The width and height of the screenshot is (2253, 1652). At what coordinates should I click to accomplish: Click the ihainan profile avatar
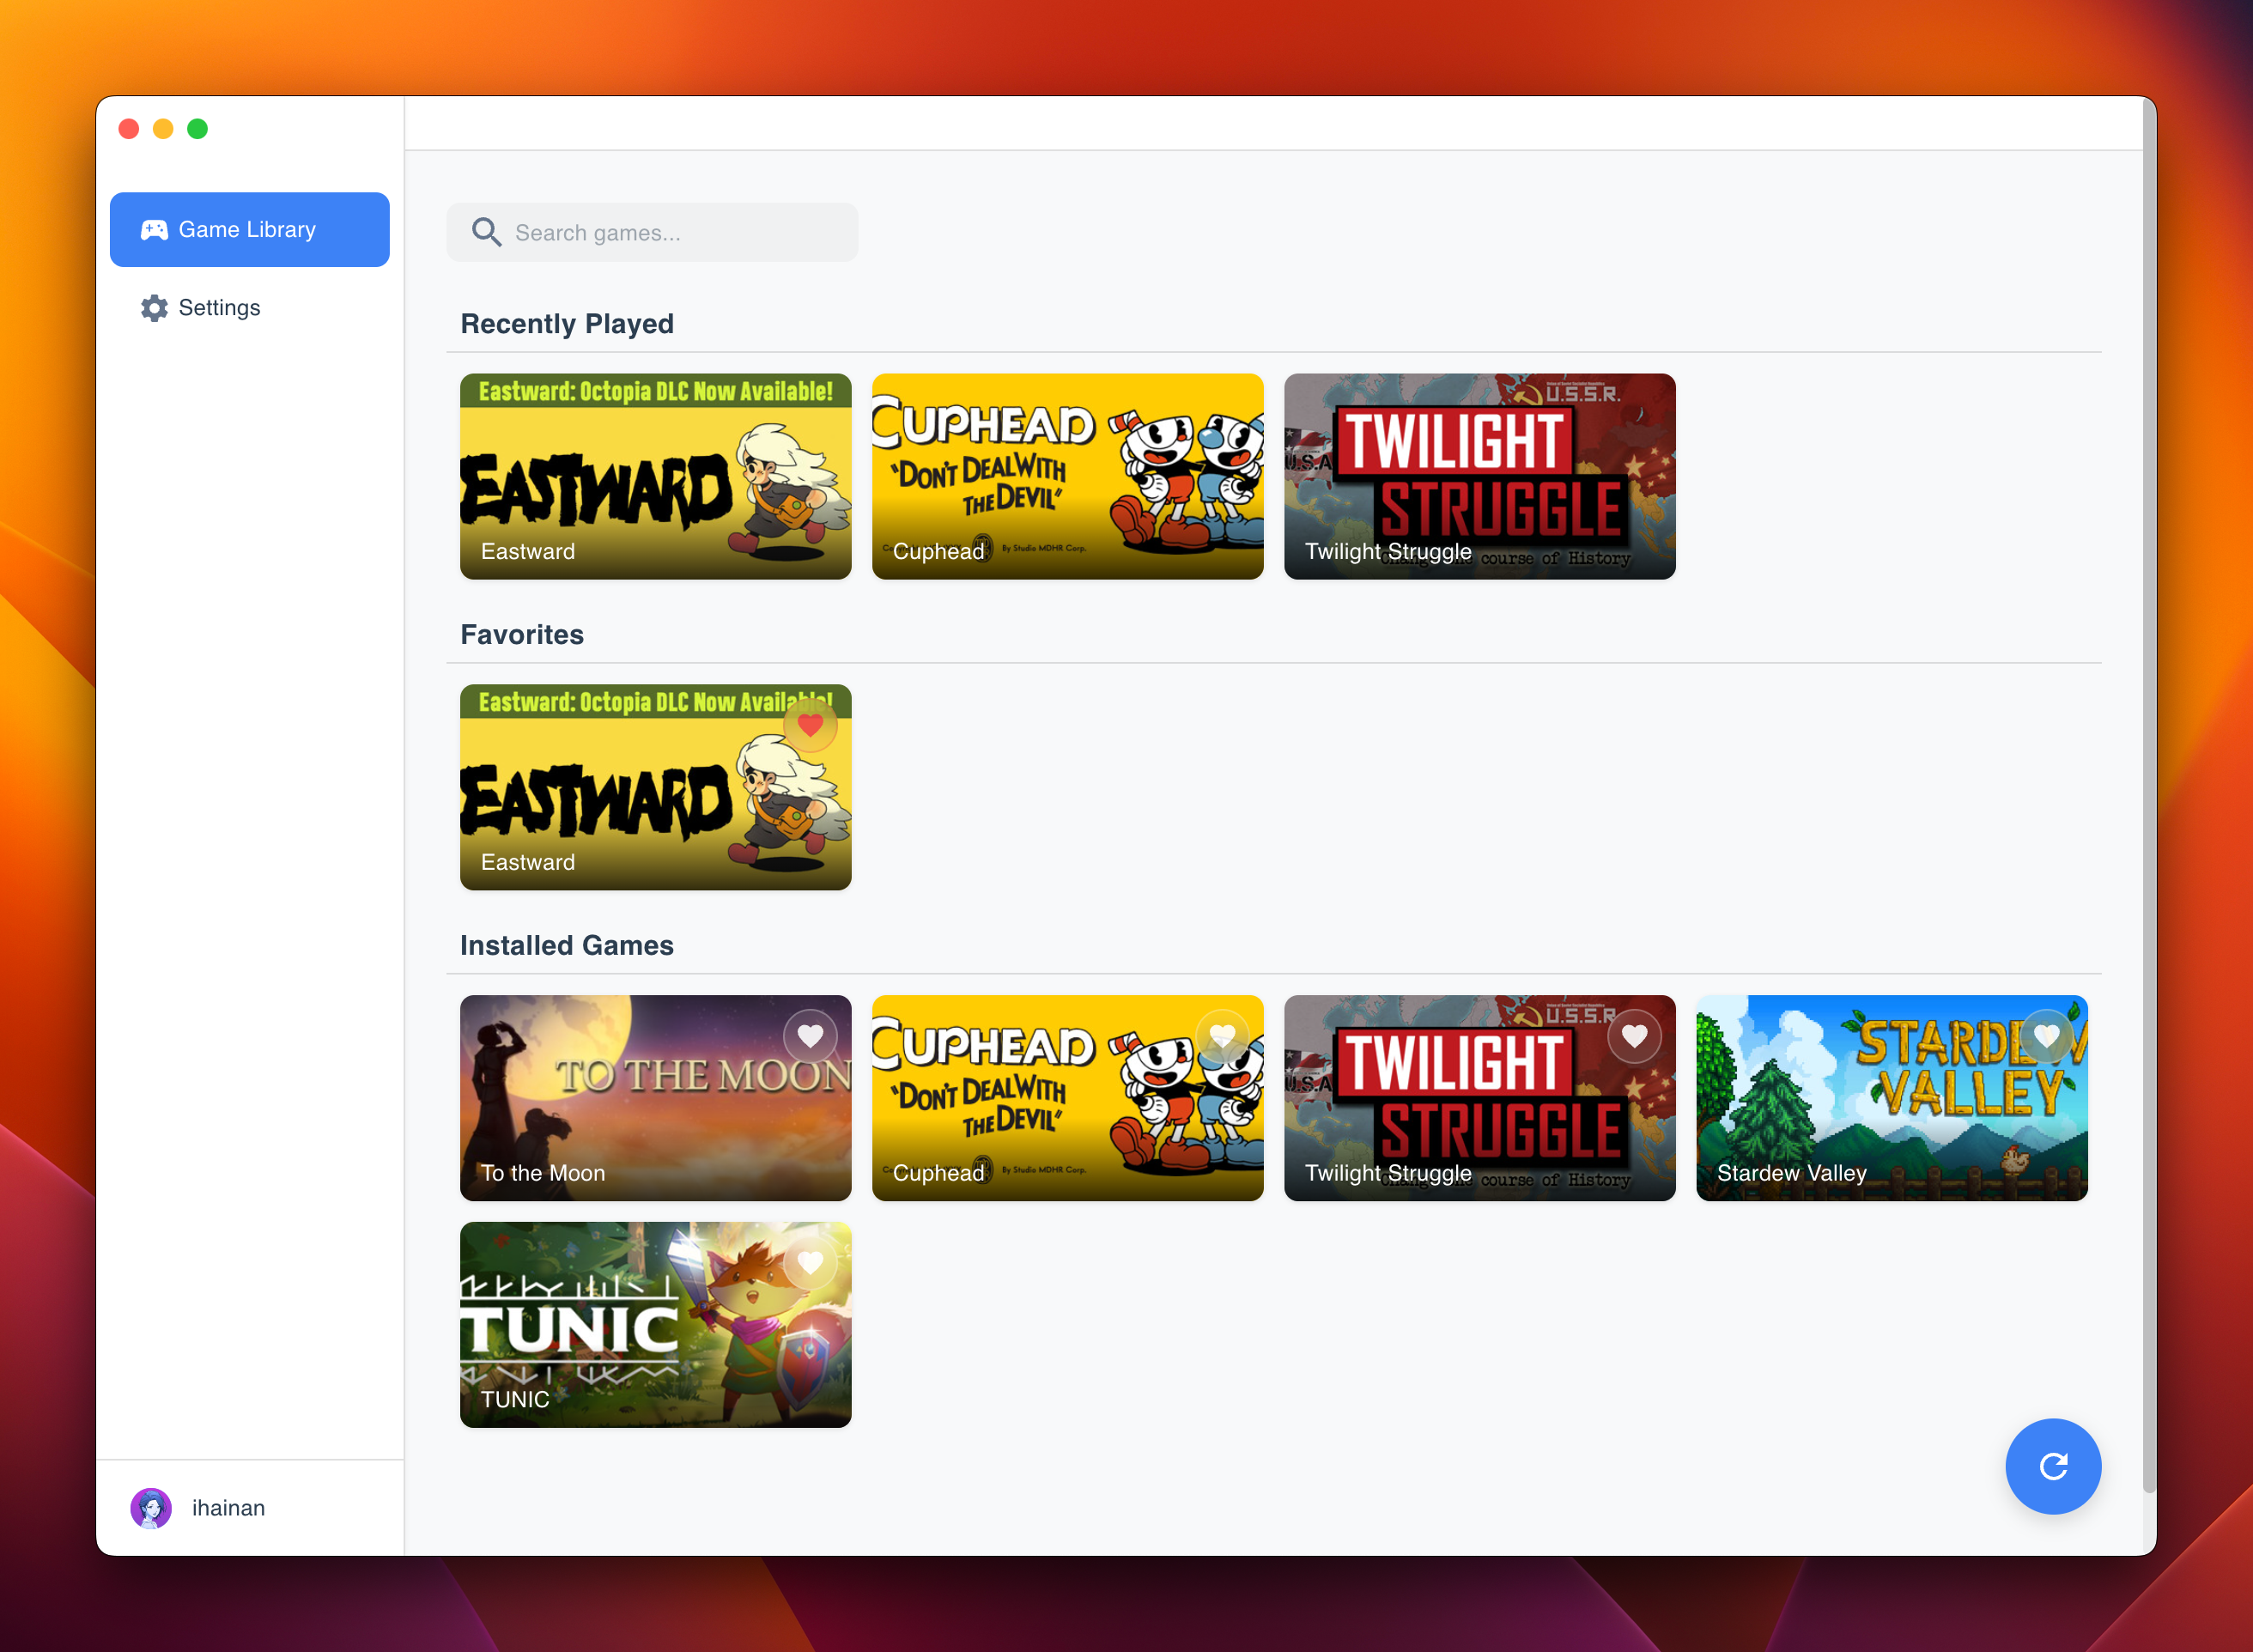[151, 1508]
